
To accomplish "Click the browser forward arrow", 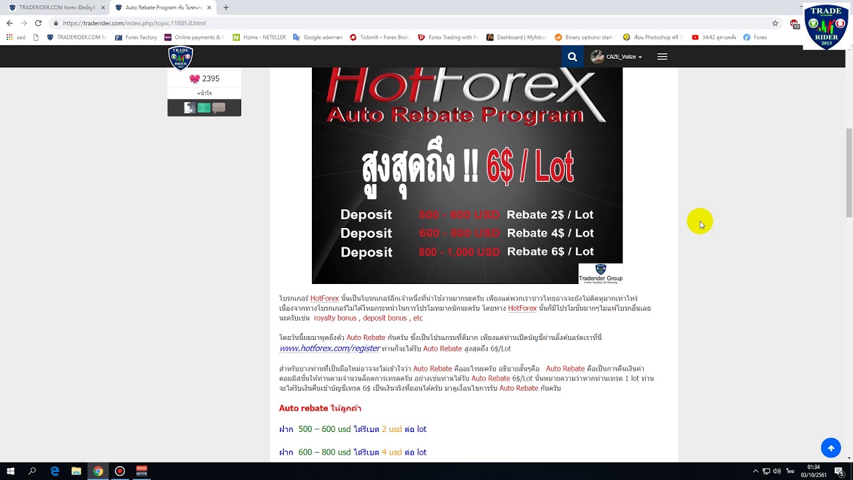I will (x=24, y=23).
